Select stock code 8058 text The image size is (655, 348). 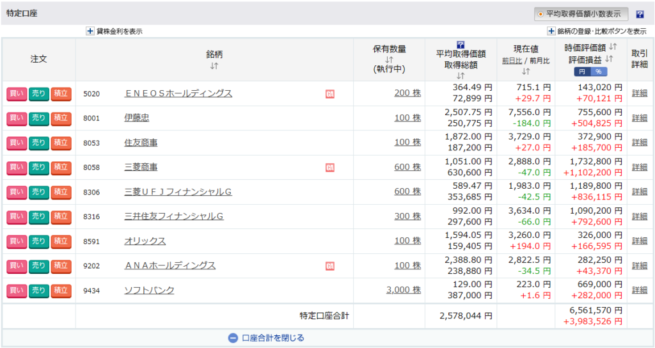pos(91,168)
